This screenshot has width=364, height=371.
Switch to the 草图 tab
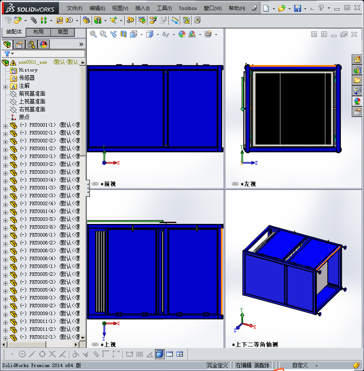pos(63,32)
